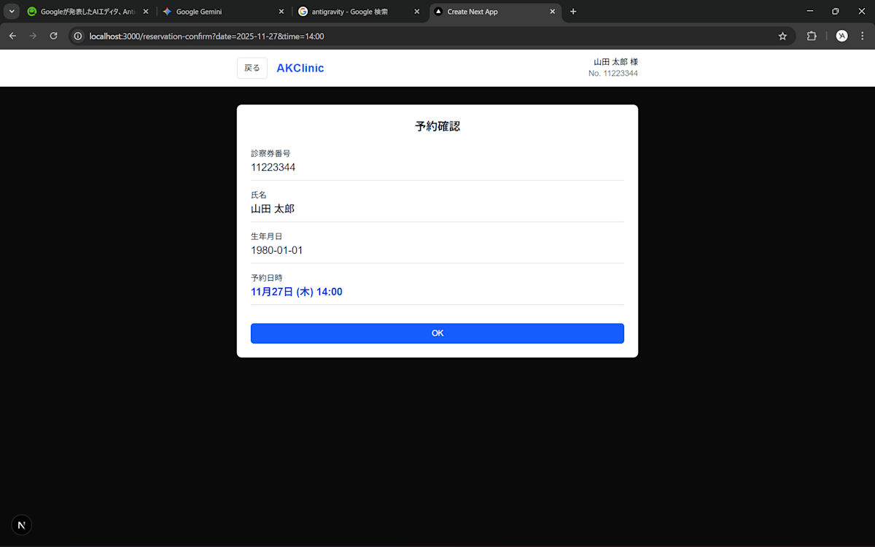The width and height of the screenshot is (875, 547).
Task: Open the Chrome profile avatar
Action: pyautogui.click(x=841, y=36)
